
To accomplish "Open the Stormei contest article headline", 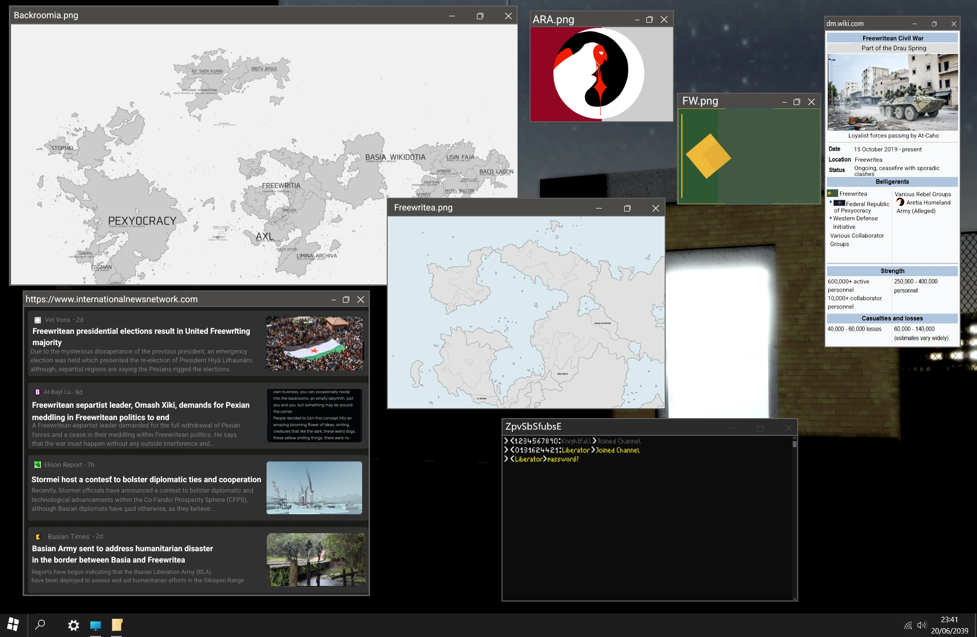I will point(146,479).
